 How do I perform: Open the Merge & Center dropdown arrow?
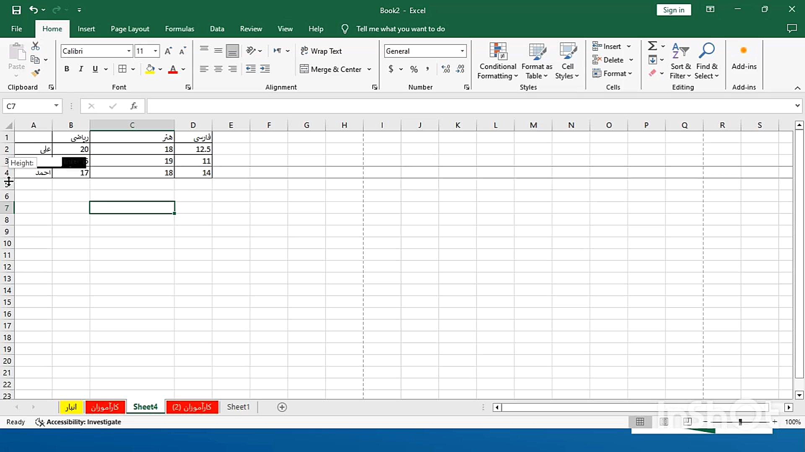369,69
